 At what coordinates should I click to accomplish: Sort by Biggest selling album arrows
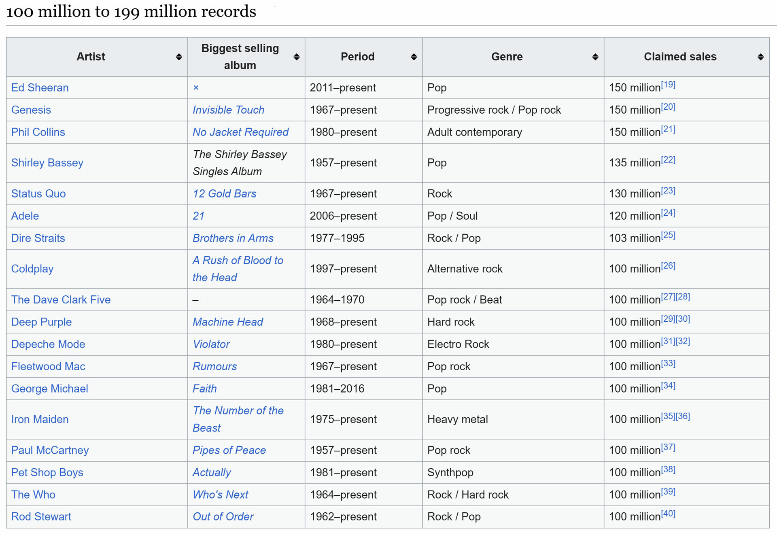tap(297, 57)
